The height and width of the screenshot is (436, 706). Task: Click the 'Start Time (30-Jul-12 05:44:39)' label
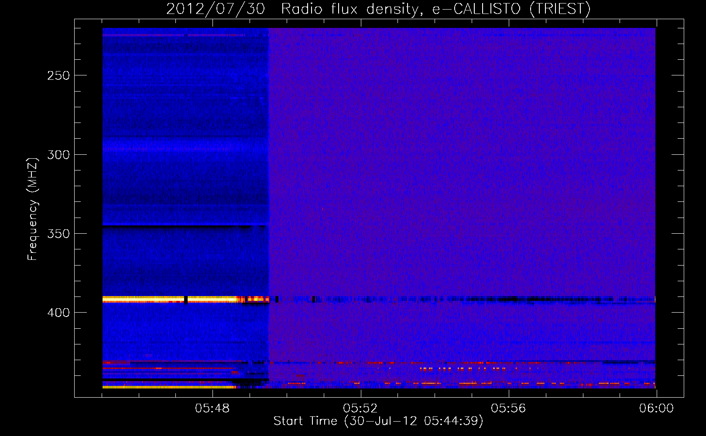378,421
